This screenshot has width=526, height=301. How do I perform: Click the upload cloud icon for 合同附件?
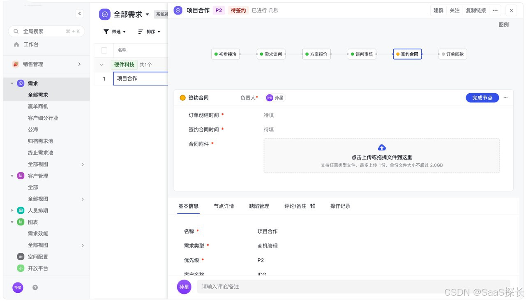pos(382,148)
